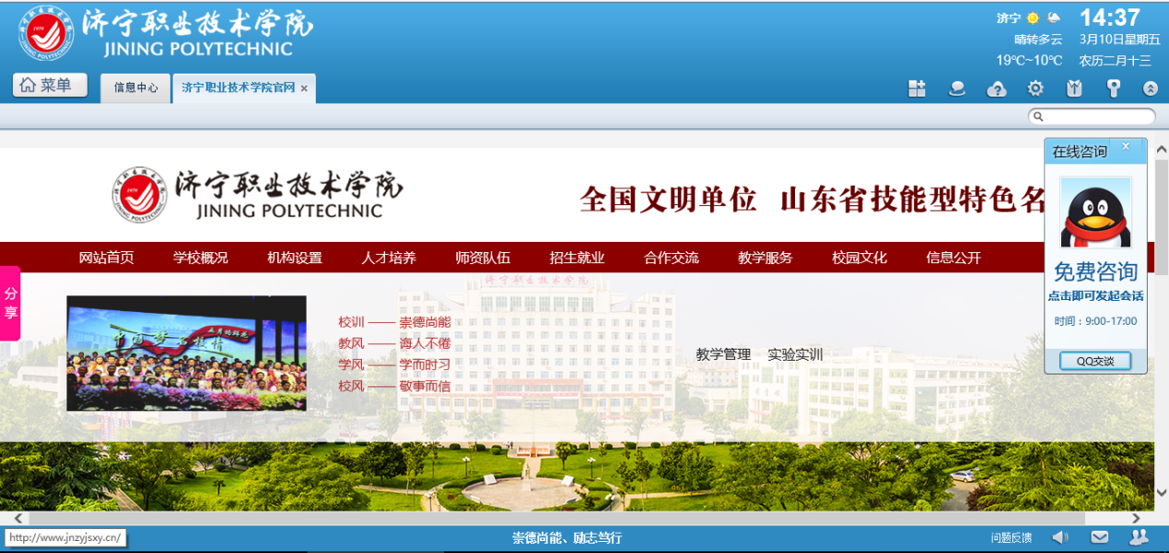The height and width of the screenshot is (553, 1169).
Task: Click the QQ交谈 button
Action: [x=1094, y=362]
